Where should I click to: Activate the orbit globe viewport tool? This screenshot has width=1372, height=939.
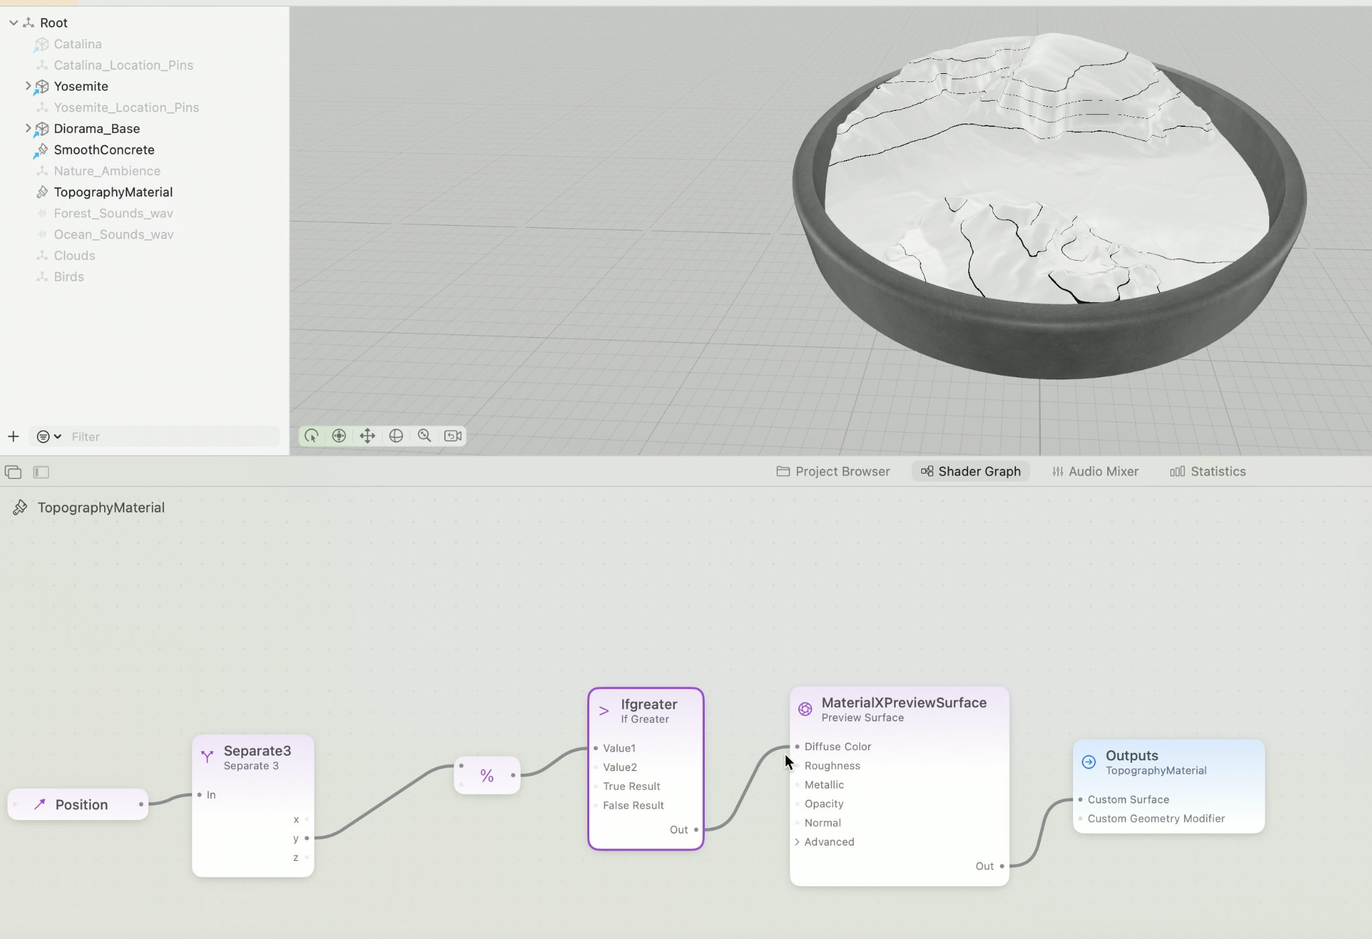click(396, 436)
